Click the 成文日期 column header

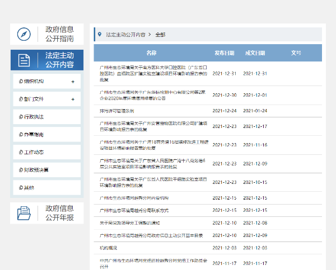point(255,53)
